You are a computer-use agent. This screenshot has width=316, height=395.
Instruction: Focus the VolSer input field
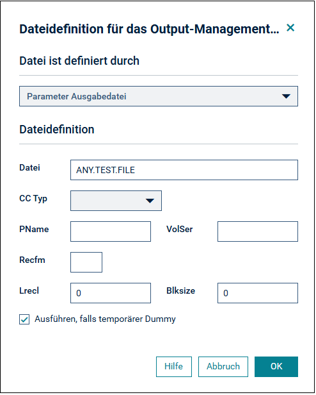(258, 231)
